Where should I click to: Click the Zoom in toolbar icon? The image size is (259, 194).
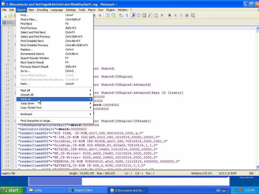click(x=95, y=15)
